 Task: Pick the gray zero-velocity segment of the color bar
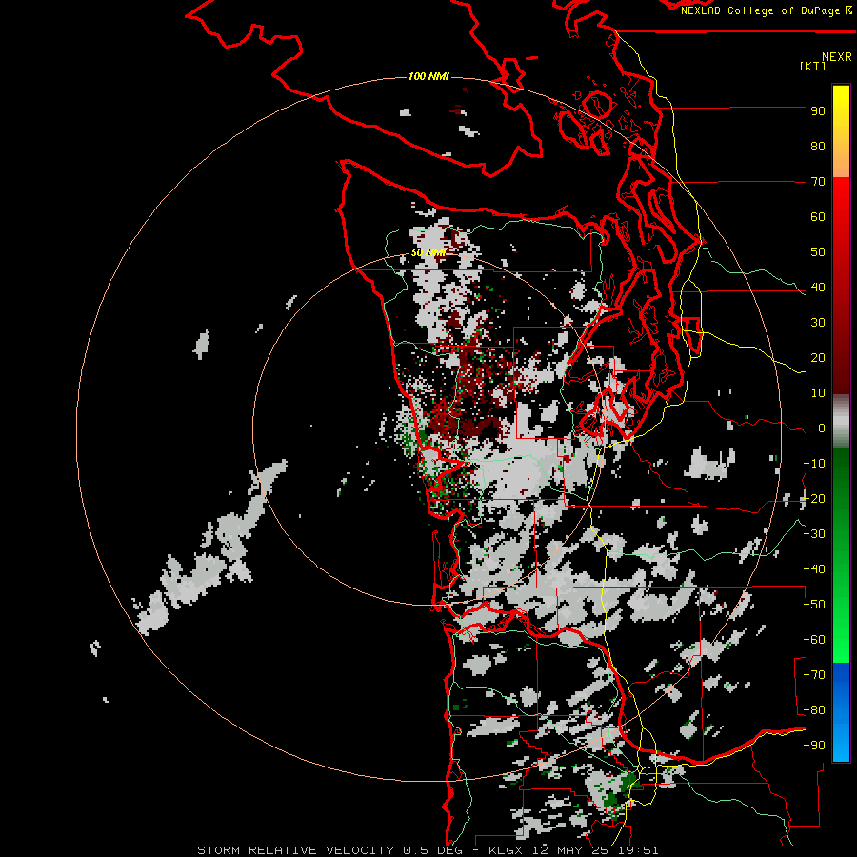841,422
